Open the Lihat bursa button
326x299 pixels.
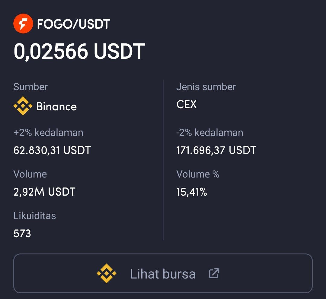[x=163, y=274]
